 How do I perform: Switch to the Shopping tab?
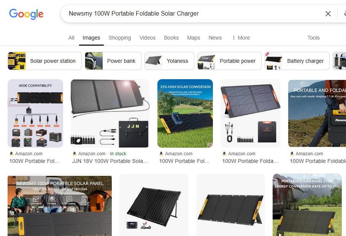click(120, 38)
